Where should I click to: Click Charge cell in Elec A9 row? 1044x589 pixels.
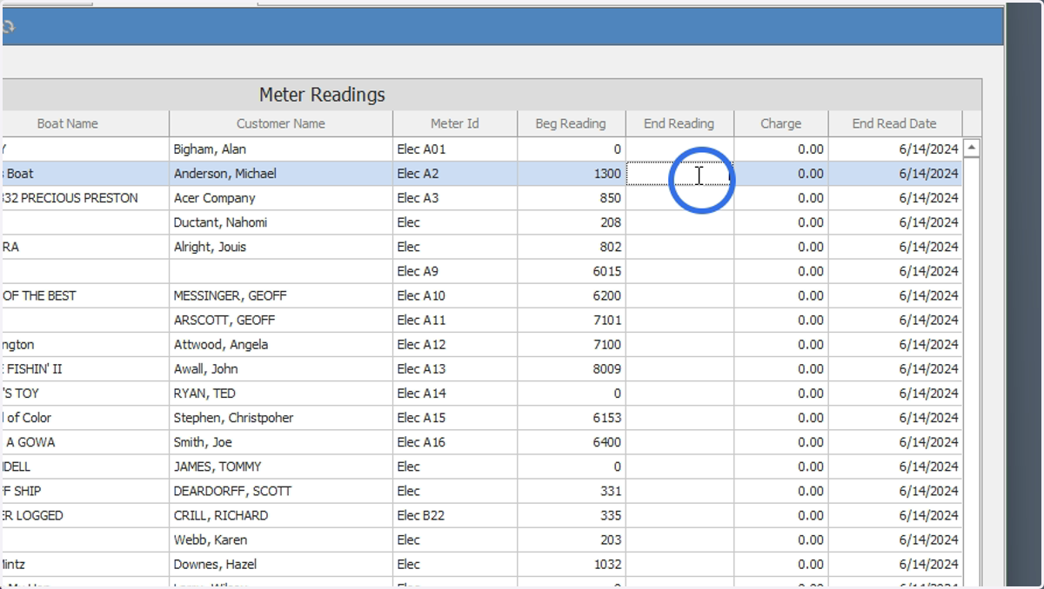pos(781,271)
